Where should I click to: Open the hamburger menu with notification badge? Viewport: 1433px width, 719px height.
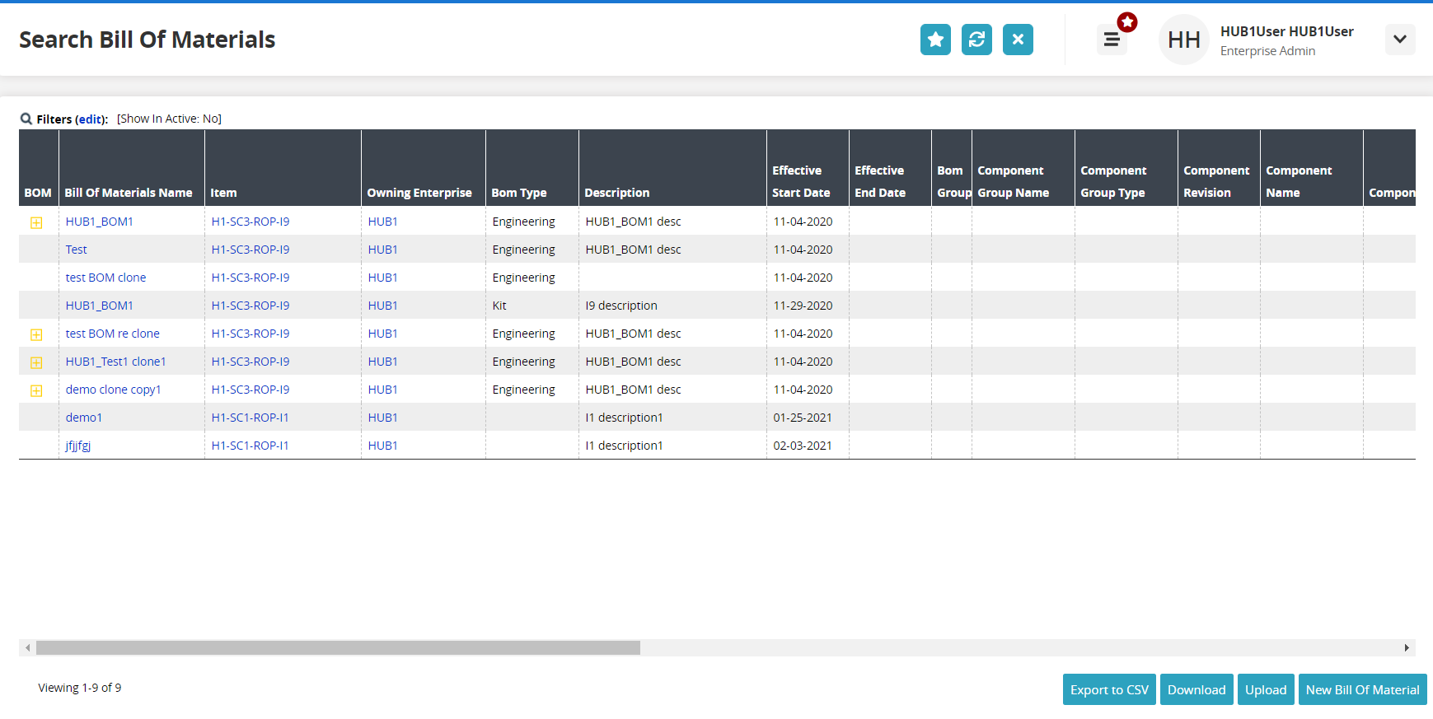click(1112, 40)
